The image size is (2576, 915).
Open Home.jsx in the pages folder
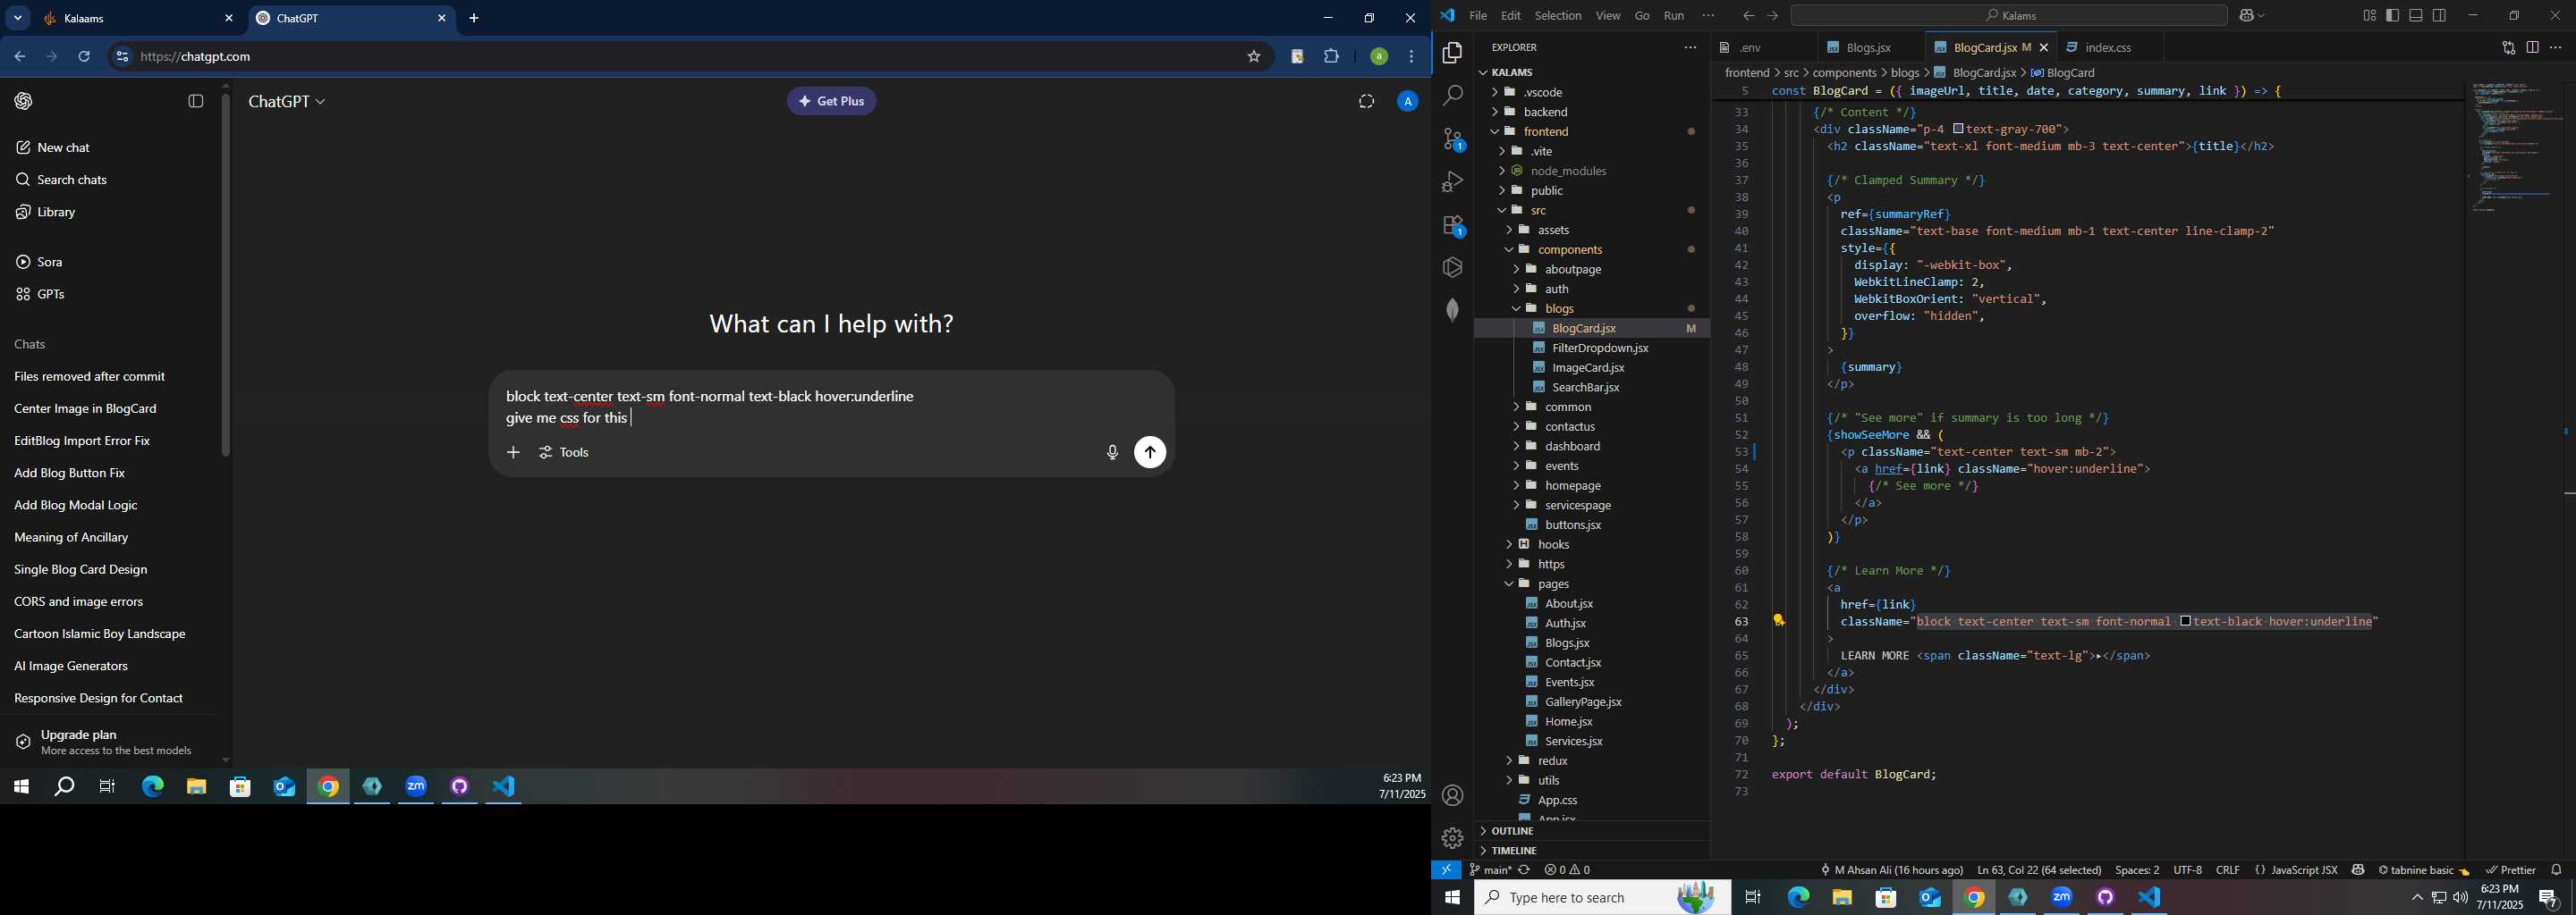click(1568, 721)
